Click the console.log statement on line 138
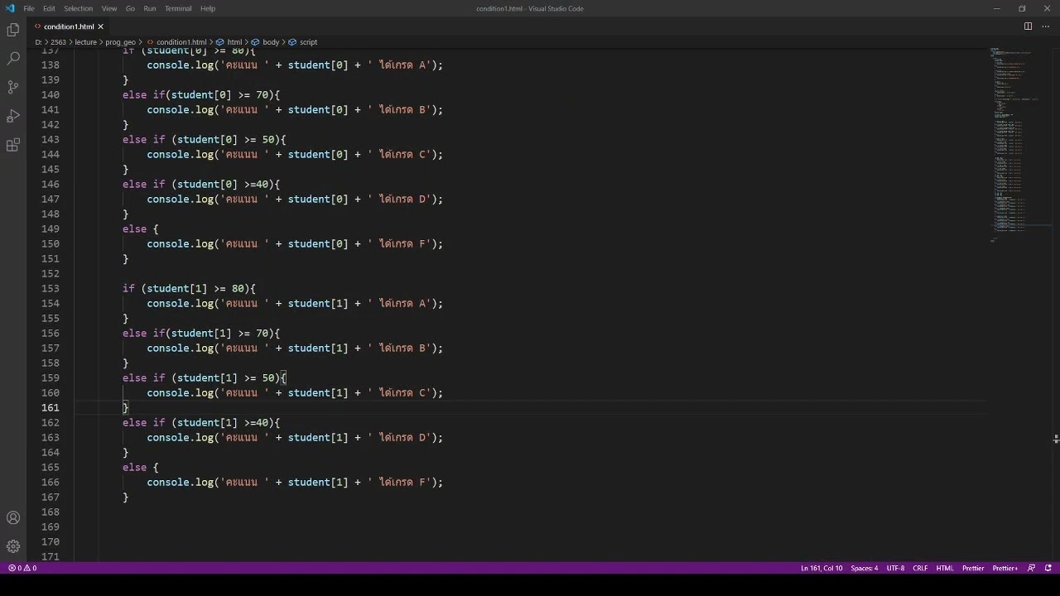This screenshot has width=1060, height=596. [x=295, y=65]
